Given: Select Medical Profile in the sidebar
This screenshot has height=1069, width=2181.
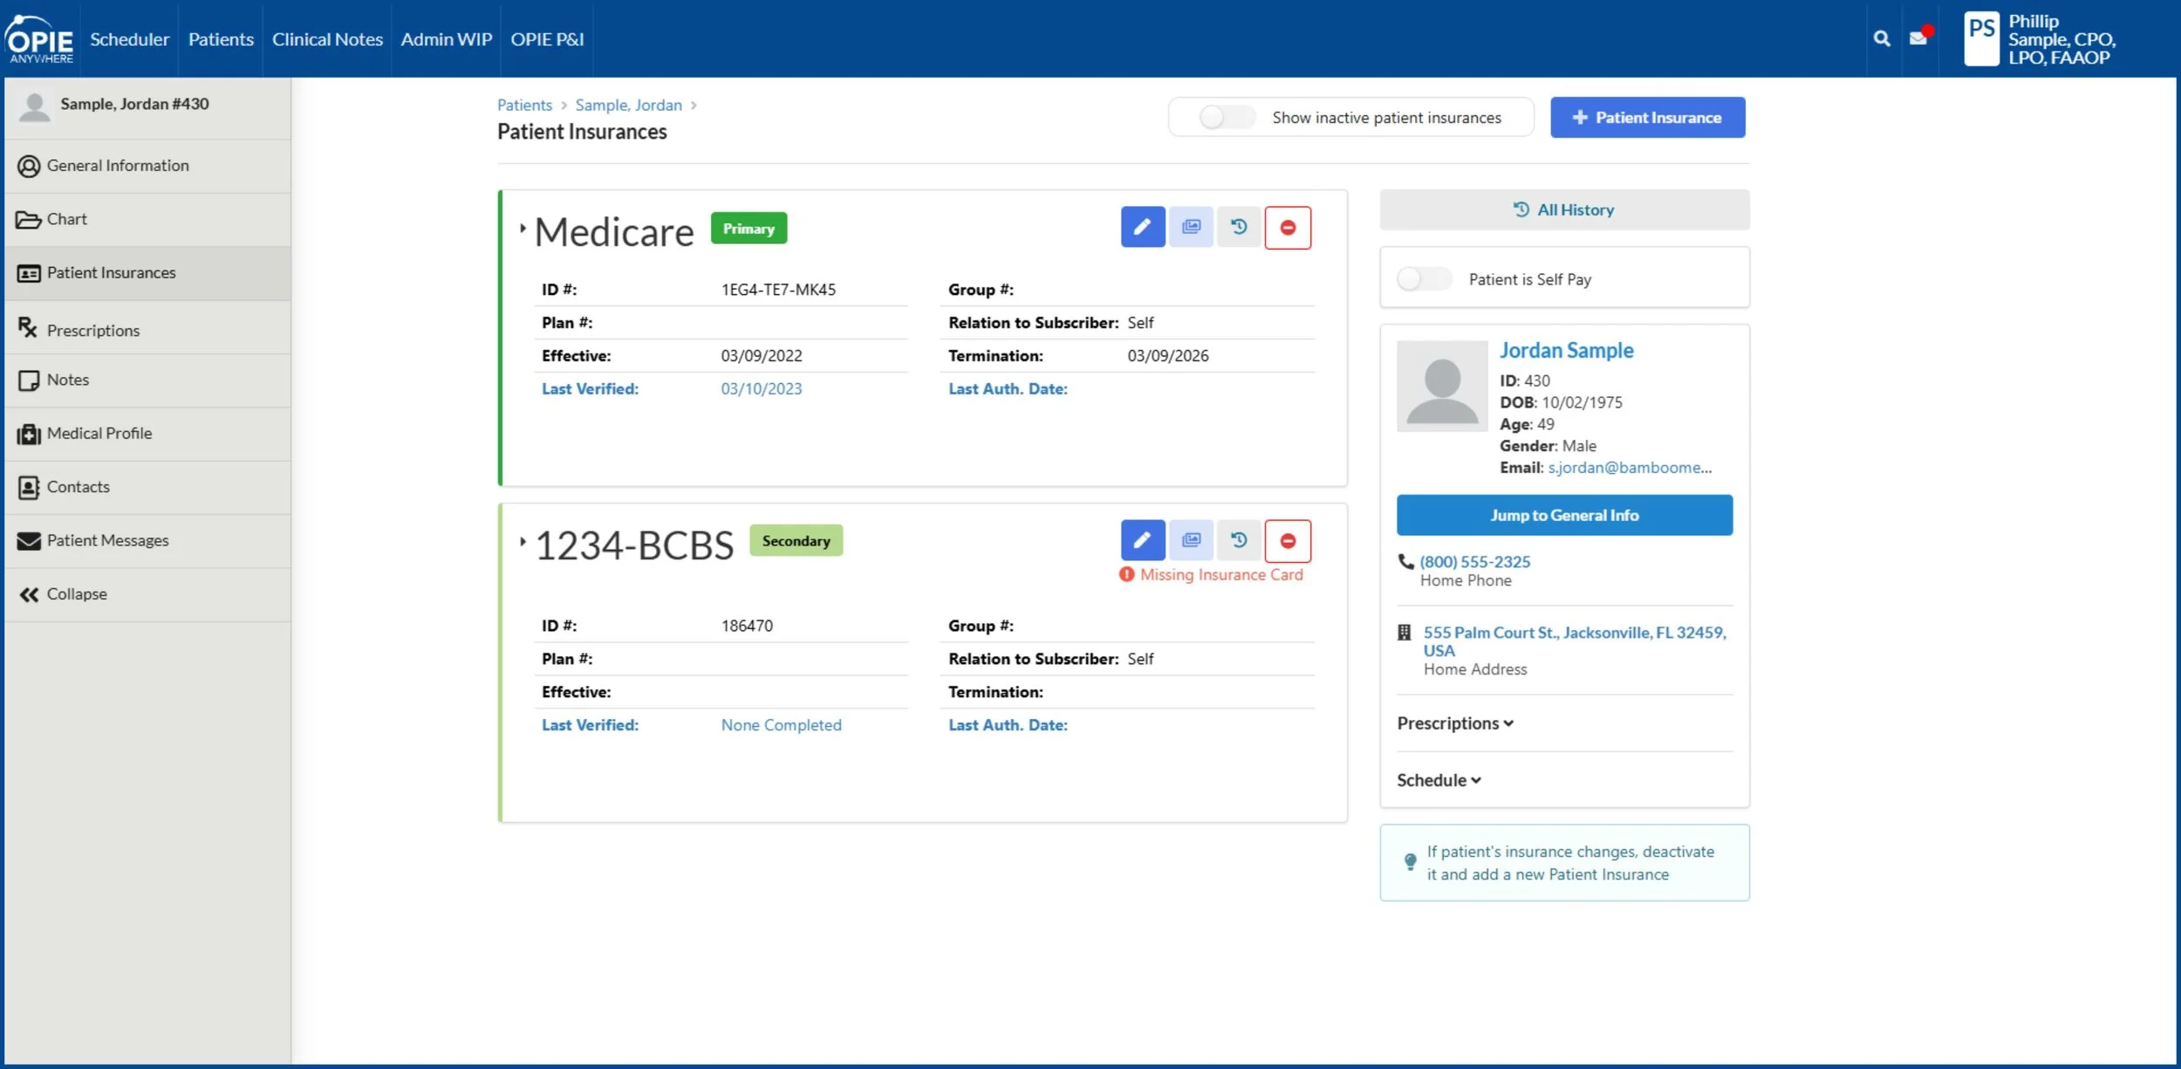Looking at the screenshot, I should point(98,433).
